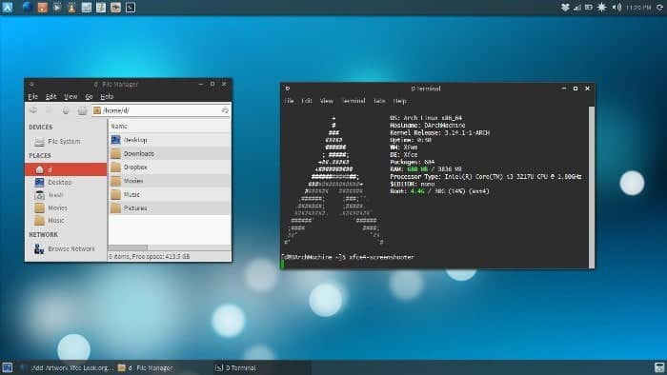Image resolution: width=667 pixels, height=375 pixels.
Task: Open Help menu in Terminal
Action: [399, 101]
